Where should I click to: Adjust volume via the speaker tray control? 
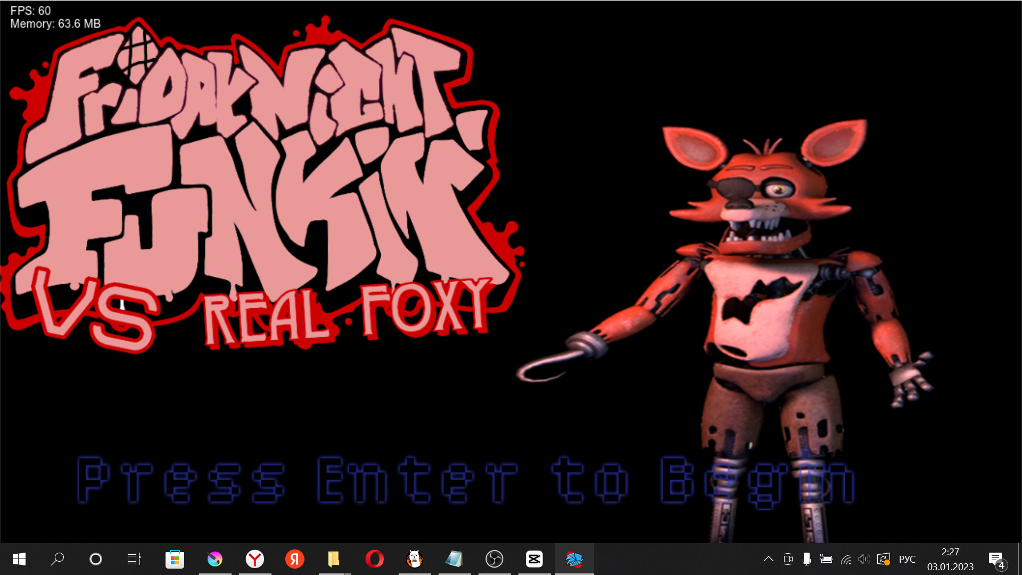pos(865,559)
